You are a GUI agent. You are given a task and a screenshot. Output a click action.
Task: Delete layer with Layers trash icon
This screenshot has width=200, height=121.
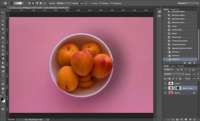tap(194, 119)
